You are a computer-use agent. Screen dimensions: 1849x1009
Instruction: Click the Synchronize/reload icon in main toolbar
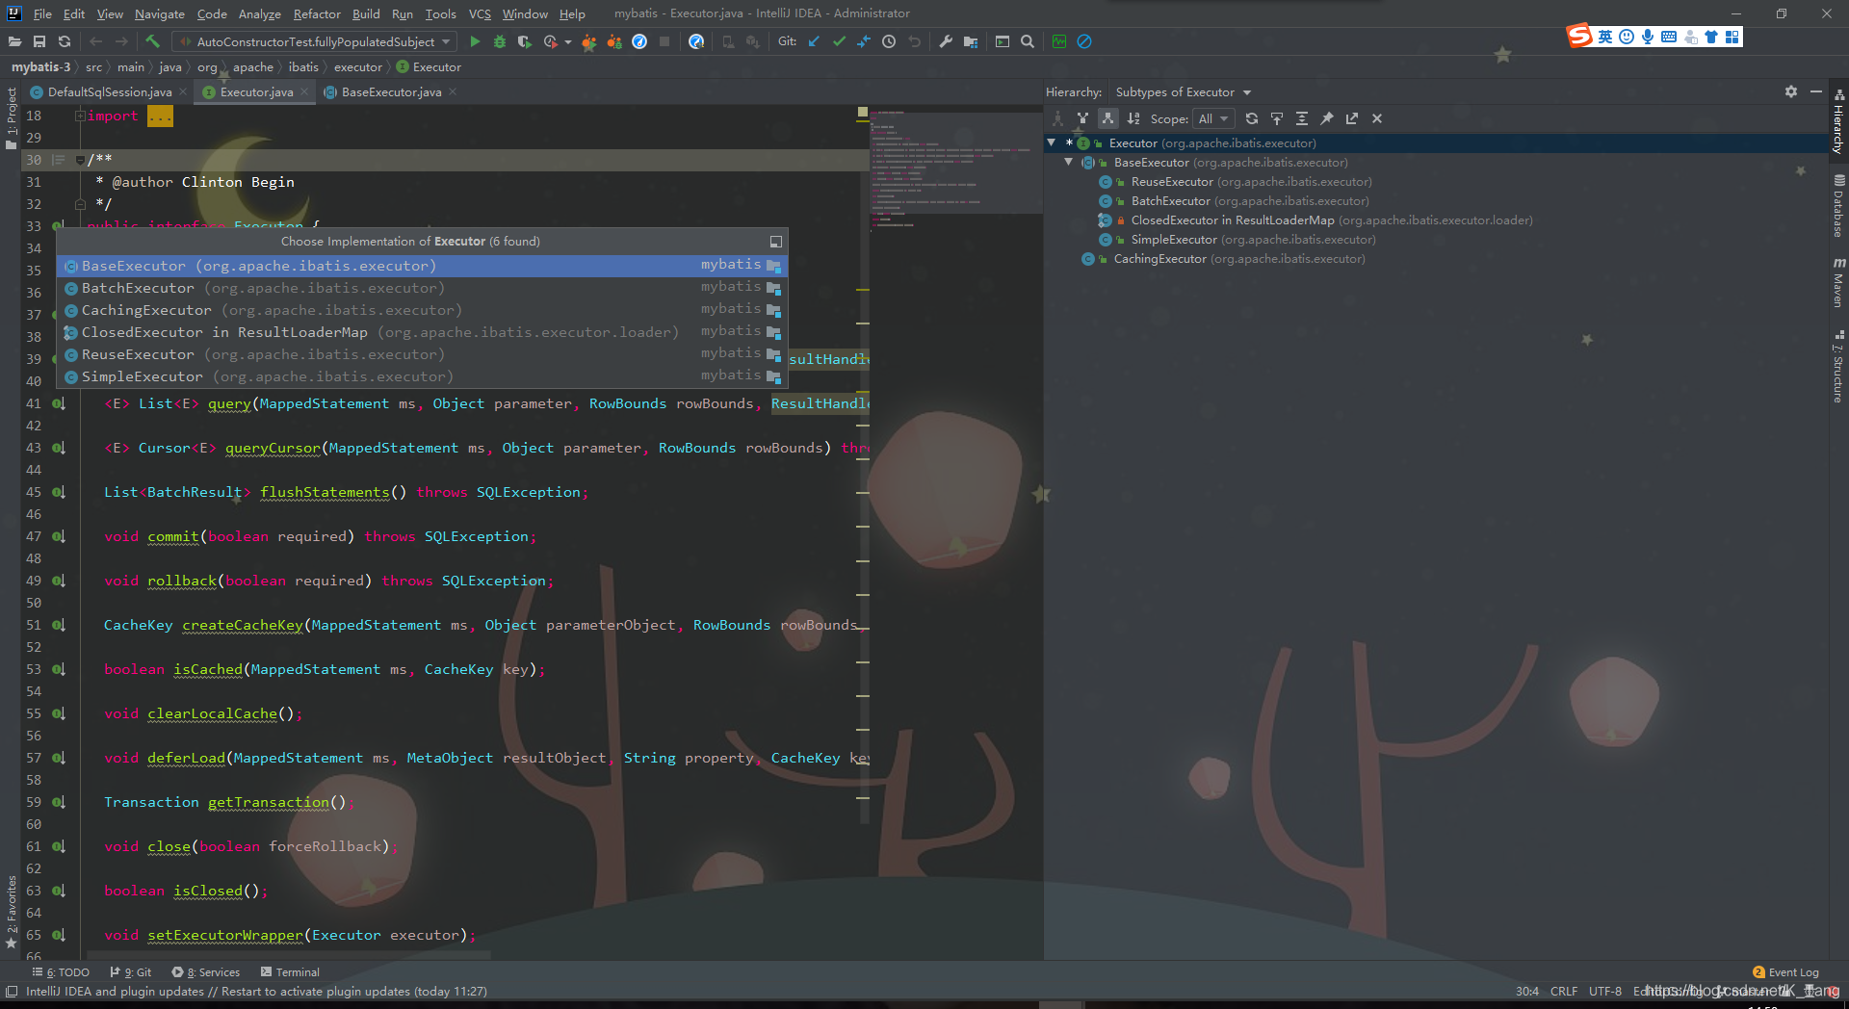tap(65, 41)
